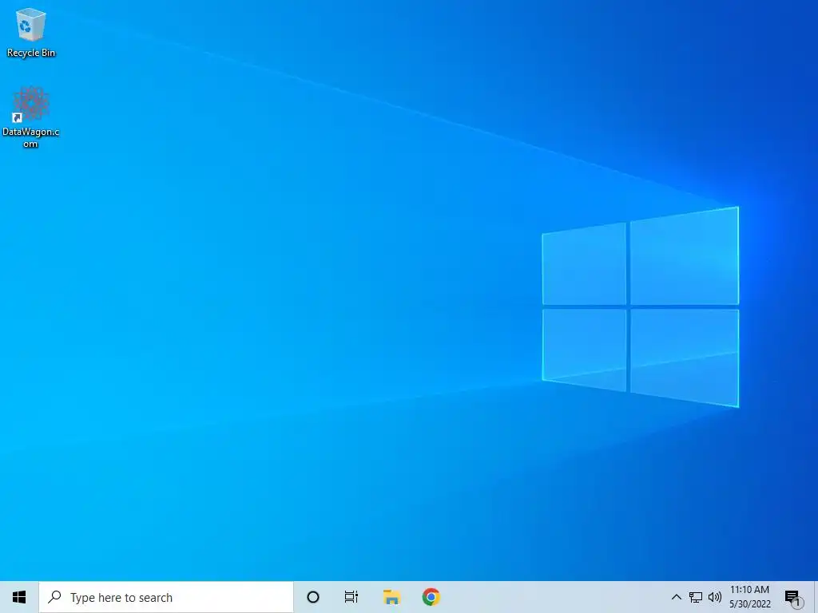The image size is (818, 613).
Task: Click the 'Type here to search' box
Action: pos(166,597)
